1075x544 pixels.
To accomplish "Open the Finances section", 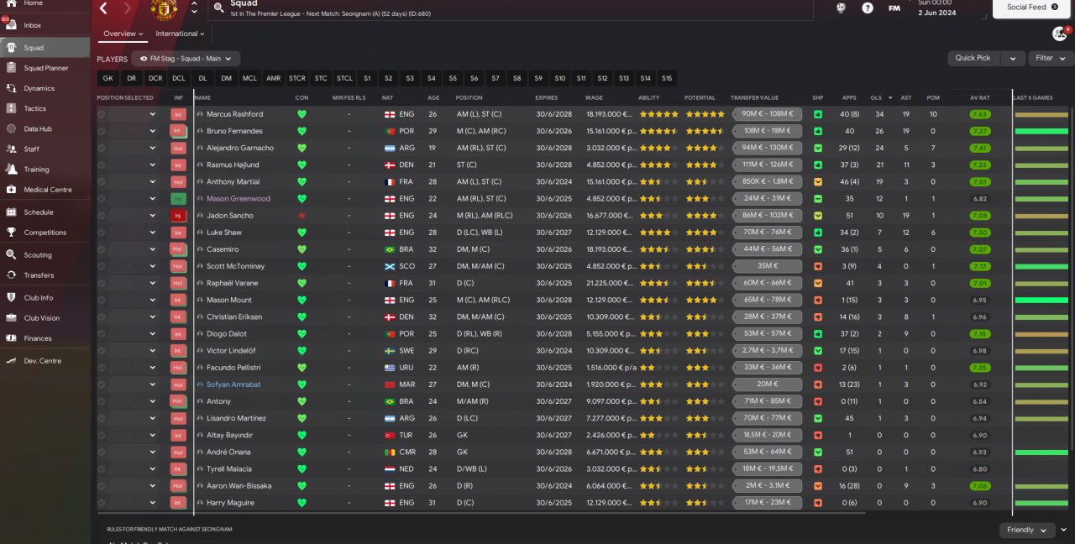I will [x=38, y=338].
